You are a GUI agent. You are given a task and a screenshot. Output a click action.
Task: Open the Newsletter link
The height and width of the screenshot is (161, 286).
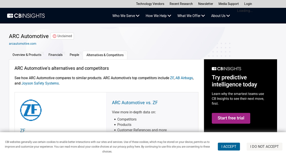point(206,4)
